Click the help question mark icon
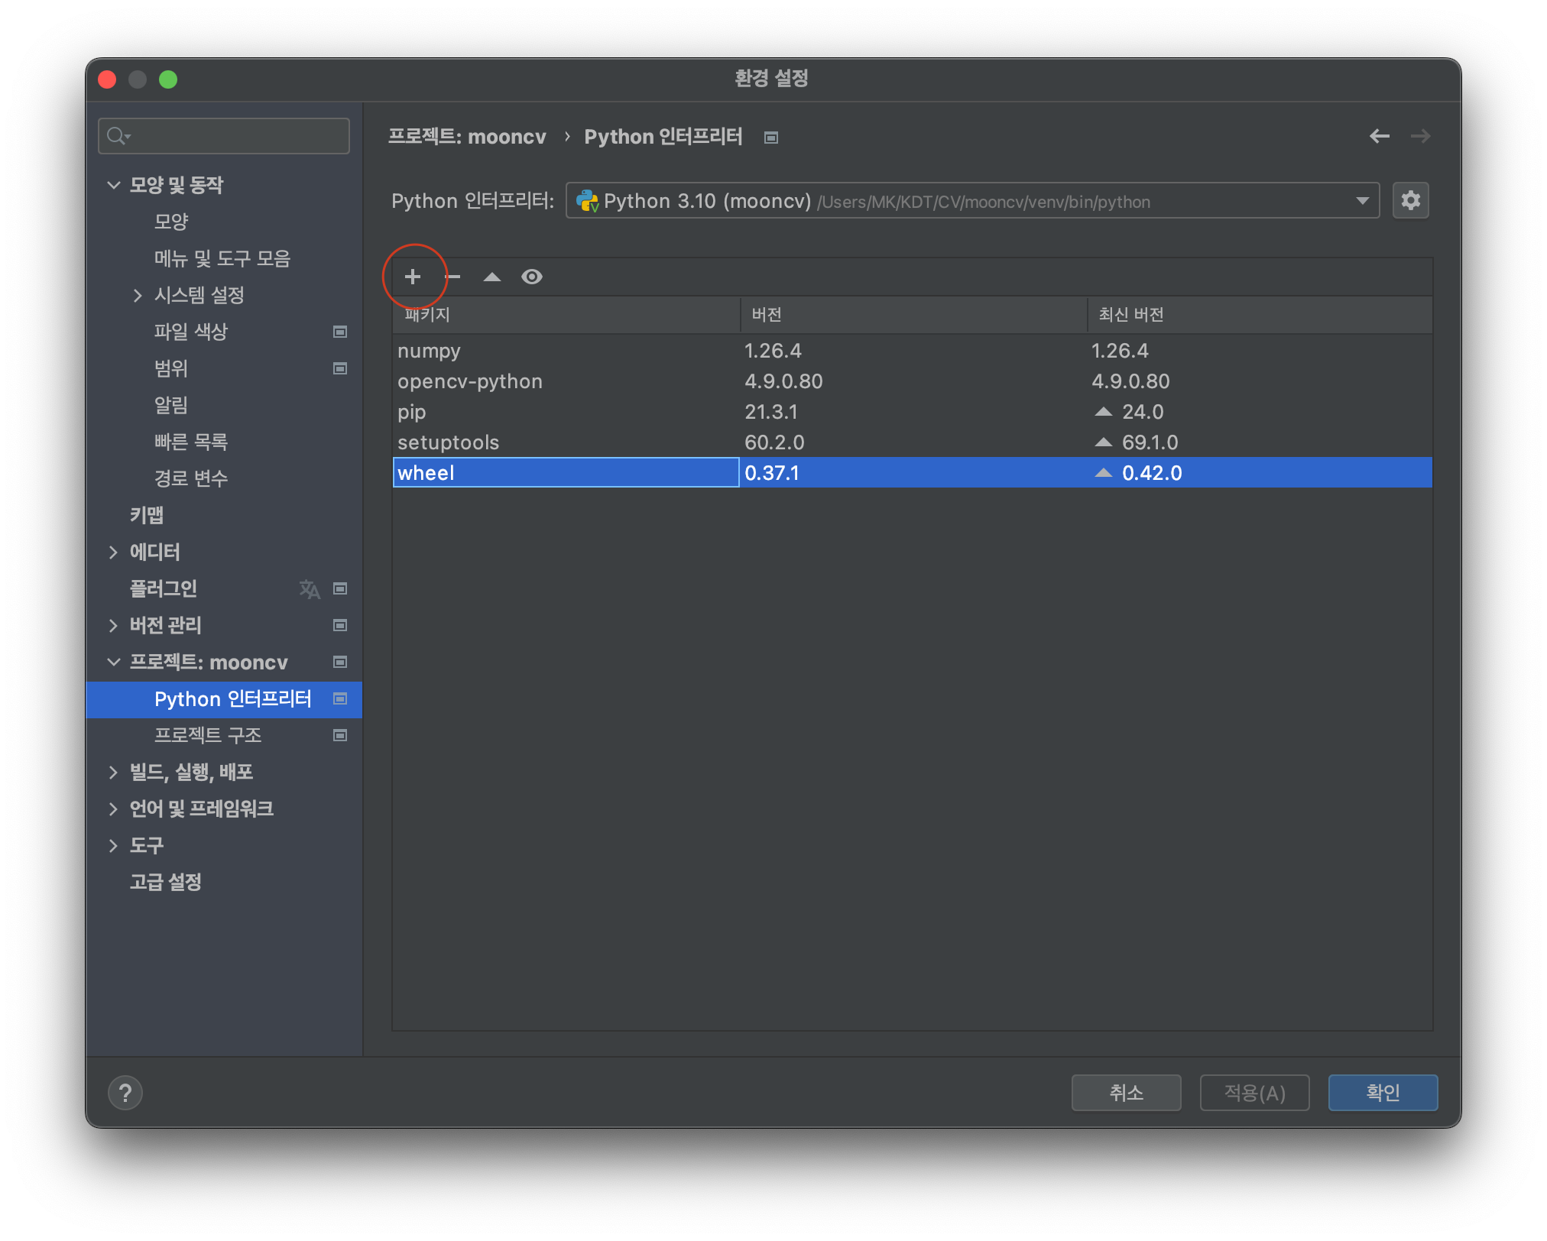 pos(125,1093)
